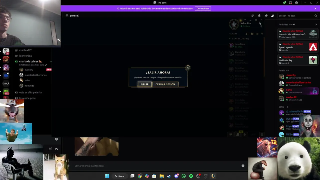Select Juanchy in the voice channel
The width and height of the screenshot is (320, 180).
29,70
